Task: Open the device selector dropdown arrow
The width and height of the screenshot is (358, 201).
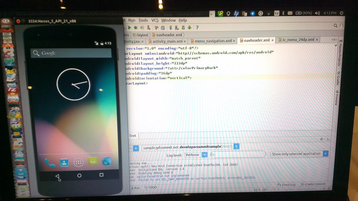Action: [x=136, y=148]
